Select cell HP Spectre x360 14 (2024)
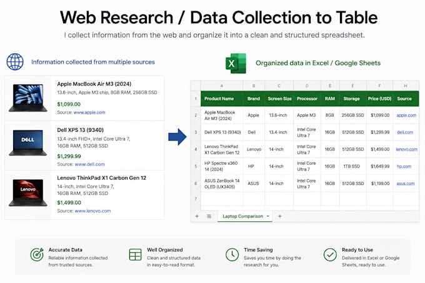This screenshot has height=283, width=425. pyautogui.click(x=222, y=166)
